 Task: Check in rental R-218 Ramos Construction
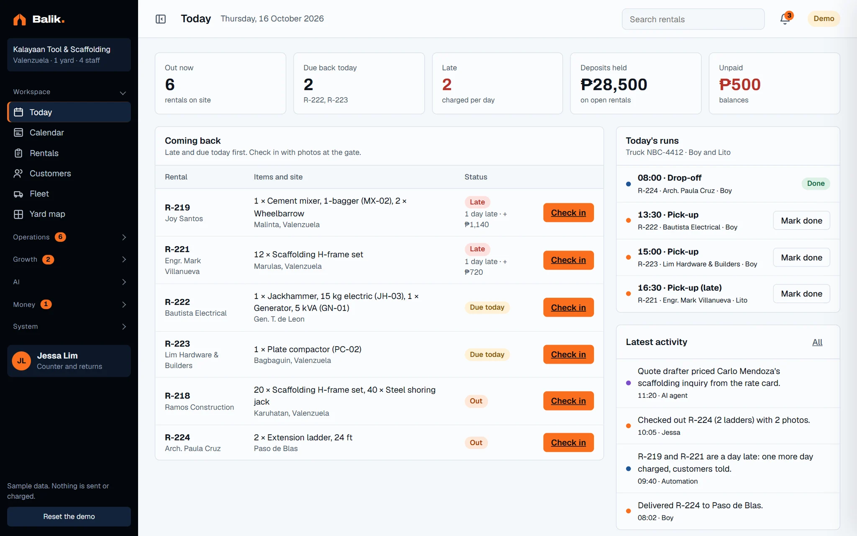coord(568,401)
